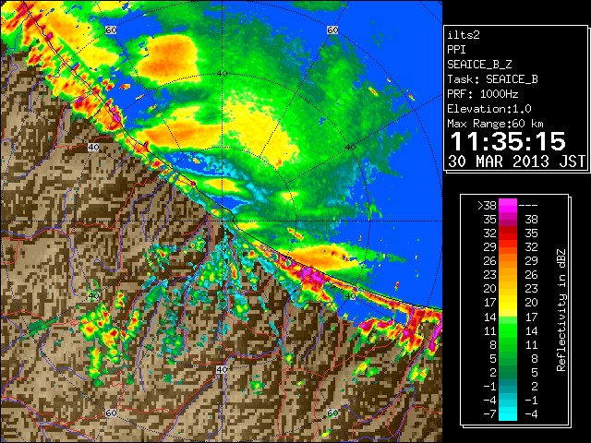The image size is (591, 443).
Task: Pick the yellow band of the reflectivity scale
Action: (x=508, y=303)
